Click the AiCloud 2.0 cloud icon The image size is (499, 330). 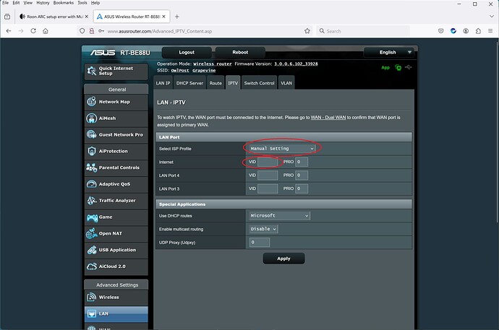click(92, 266)
